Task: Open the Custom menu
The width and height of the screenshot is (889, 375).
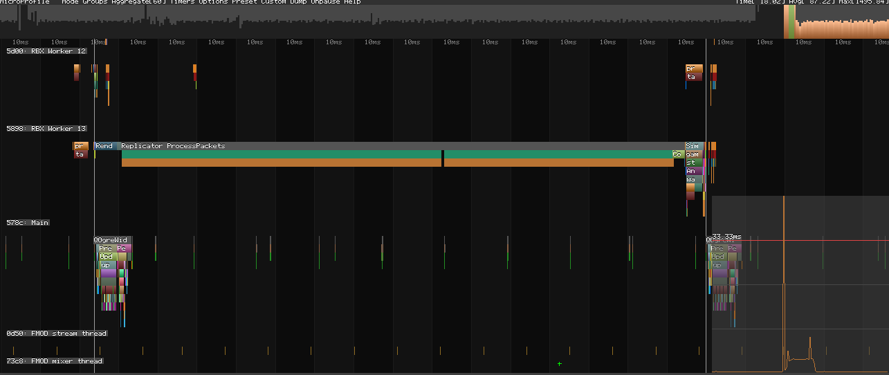Action: click(273, 2)
